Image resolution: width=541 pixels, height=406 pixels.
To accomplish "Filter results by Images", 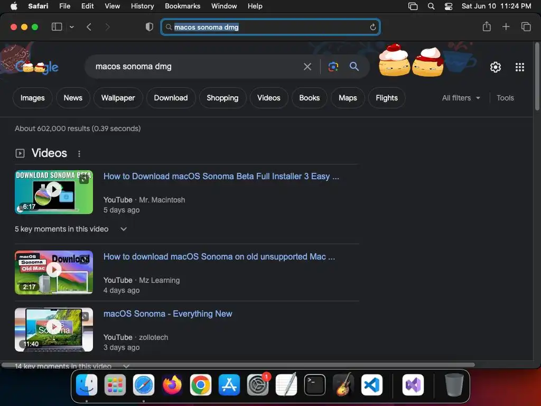I will pos(32,98).
